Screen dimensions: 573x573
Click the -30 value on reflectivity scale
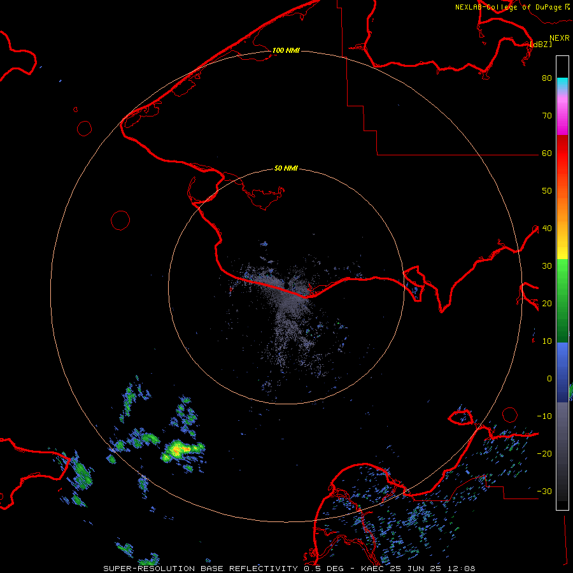point(544,491)
